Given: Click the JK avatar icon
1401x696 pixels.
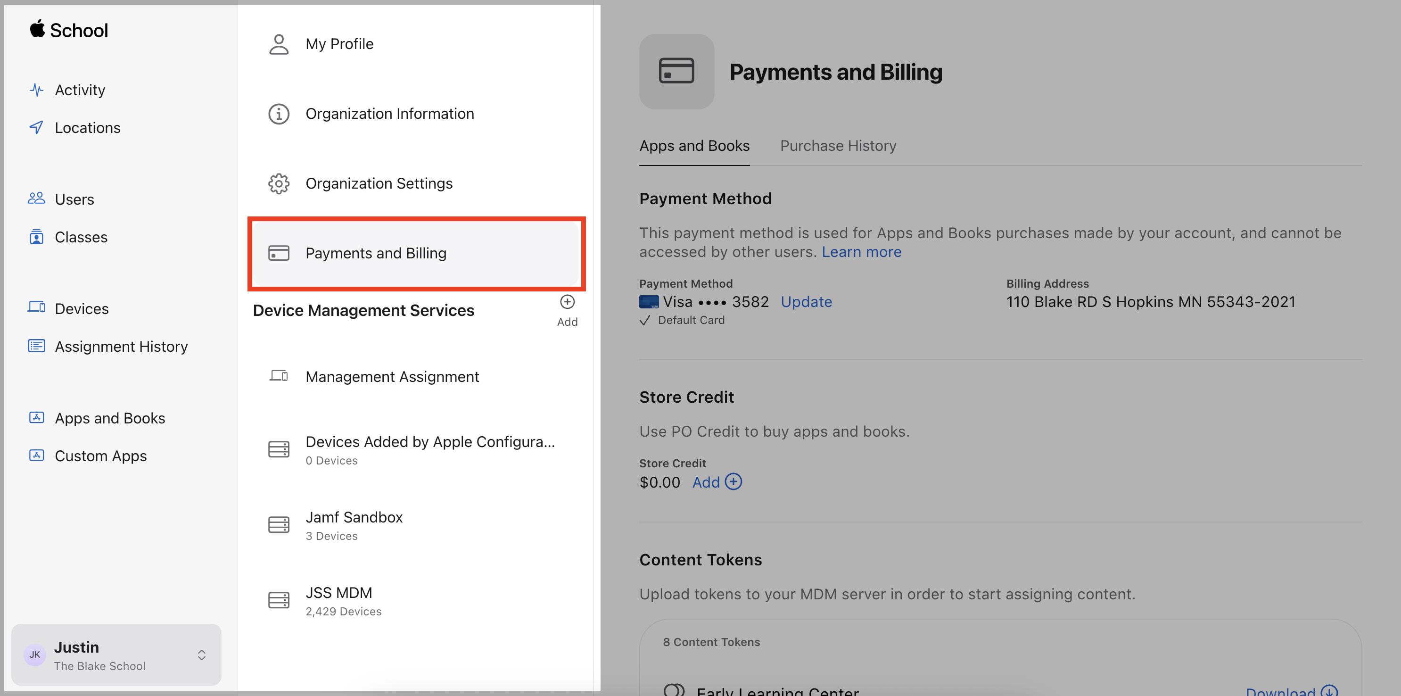Looking at the screenshot, I should [x=35, y=655].
